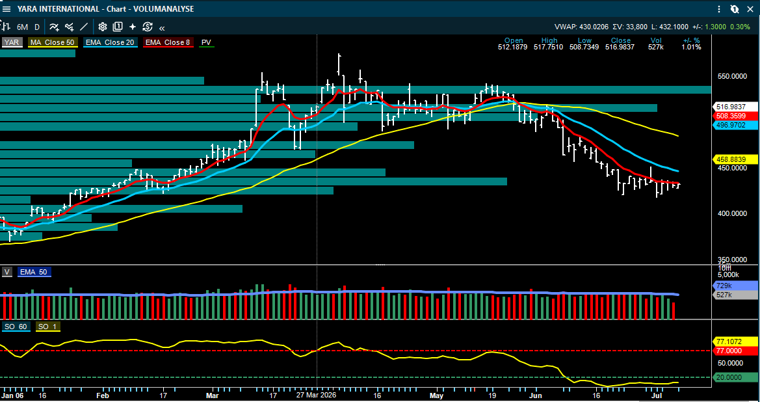Screen dimensions: 760x402
Task: Click the yellow 77.1072 oscillator label
Action: coord(735,342)
